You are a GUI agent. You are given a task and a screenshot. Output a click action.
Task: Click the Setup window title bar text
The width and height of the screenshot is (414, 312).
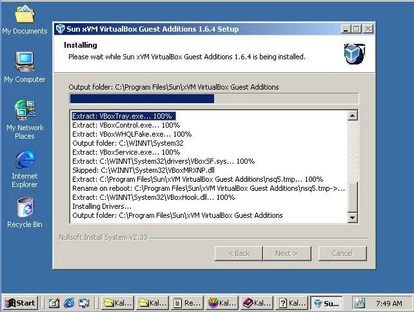pyautogui.click(x=153, y=29)
